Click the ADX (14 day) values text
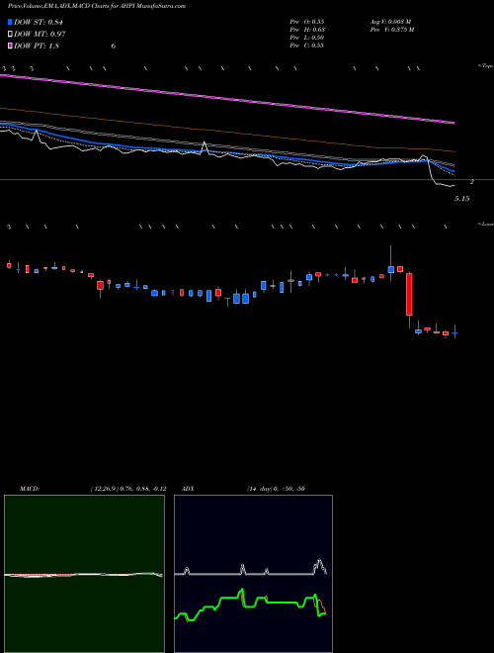 276,489
